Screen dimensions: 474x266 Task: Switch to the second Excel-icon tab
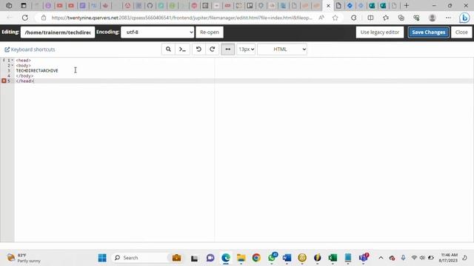coord(383,5)
